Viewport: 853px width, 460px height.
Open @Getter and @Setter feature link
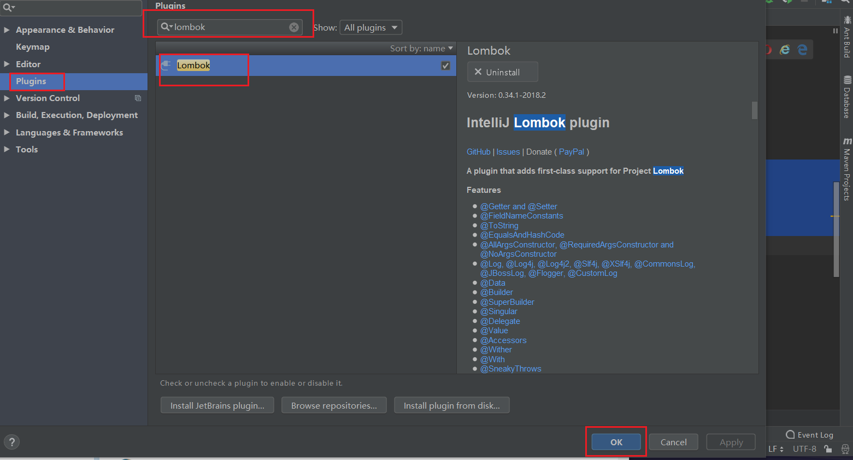(x=519, y=207)
